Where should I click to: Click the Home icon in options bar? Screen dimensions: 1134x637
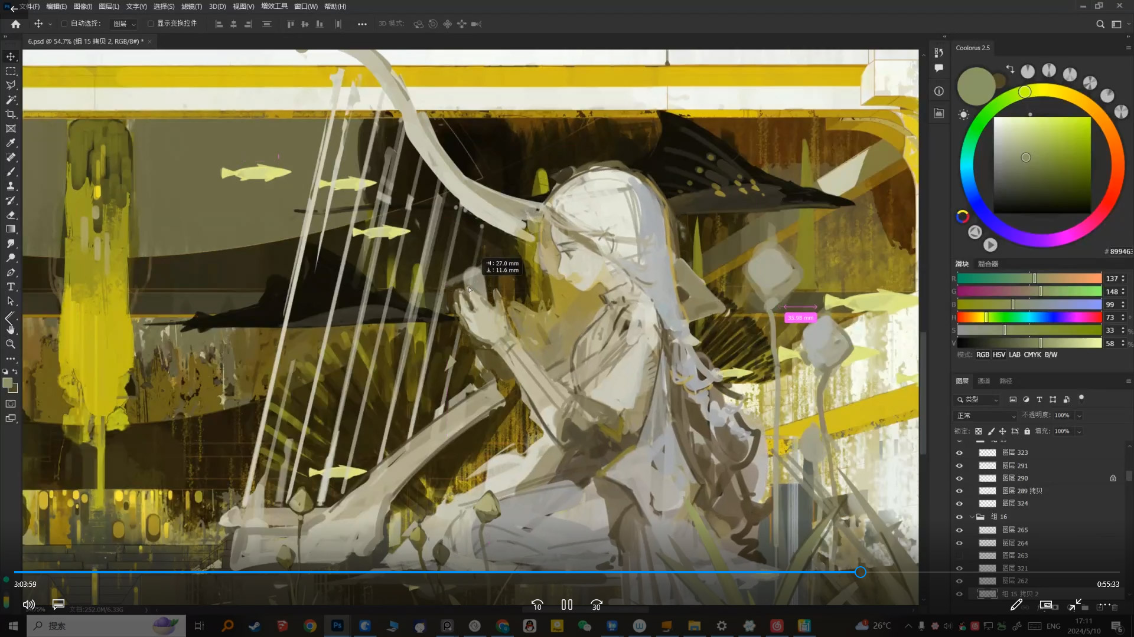[16, 24]
